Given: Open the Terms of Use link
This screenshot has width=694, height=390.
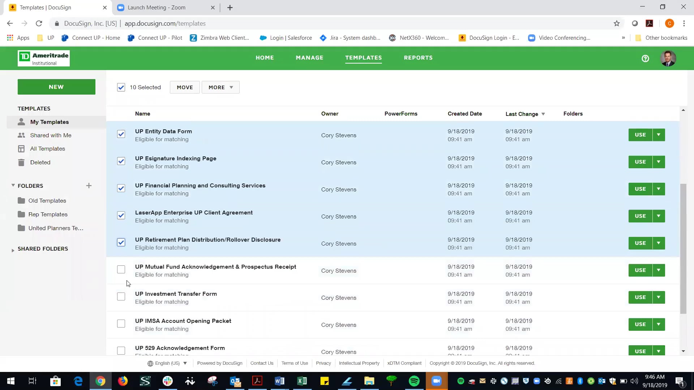Looking at the screenshot, I should 295,363.
